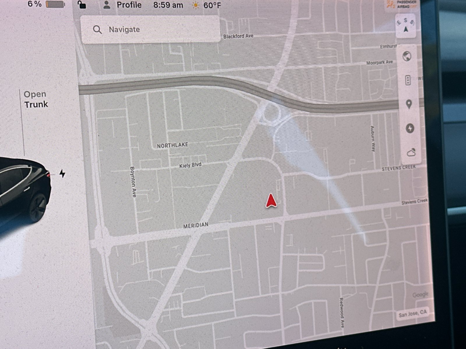
Task: Tap the 6 % battery percentage
Action: tap(34, 4)
